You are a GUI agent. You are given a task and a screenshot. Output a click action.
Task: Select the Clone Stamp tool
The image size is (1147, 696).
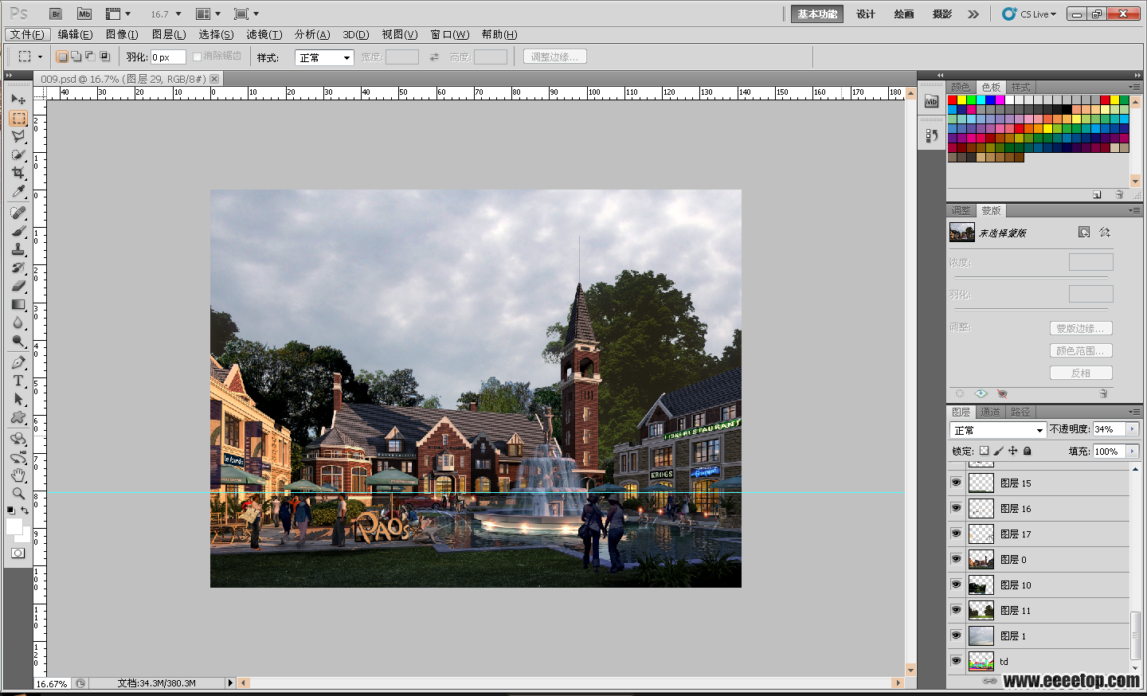[18, 249]
